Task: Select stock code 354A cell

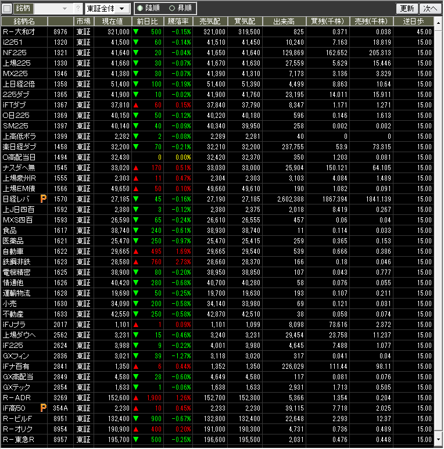Action: coord(60,408)
